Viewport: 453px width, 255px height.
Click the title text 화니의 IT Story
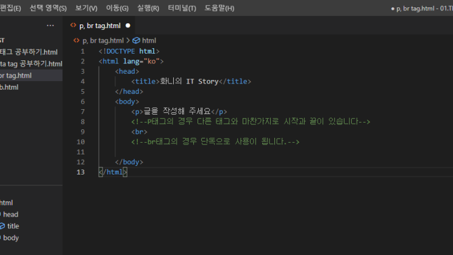click(x=189, y=81)
